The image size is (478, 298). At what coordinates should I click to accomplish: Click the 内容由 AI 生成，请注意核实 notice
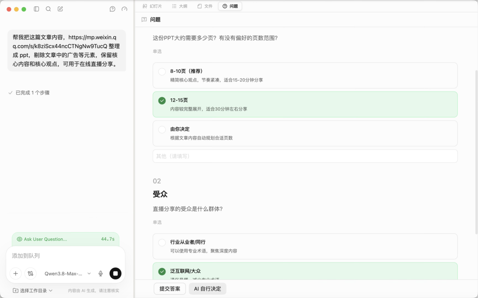(93, 290)
